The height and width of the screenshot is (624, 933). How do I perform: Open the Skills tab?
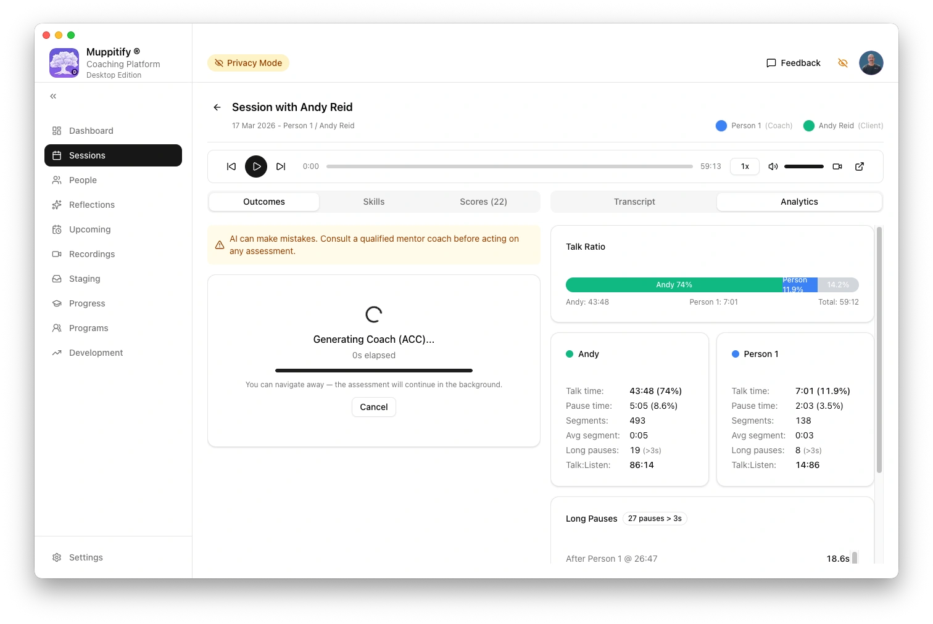[x=373, y=202]
